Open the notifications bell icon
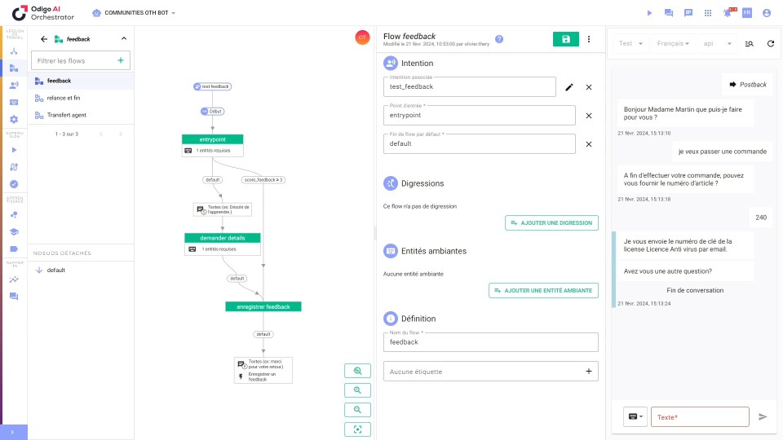 pos(727,13)
